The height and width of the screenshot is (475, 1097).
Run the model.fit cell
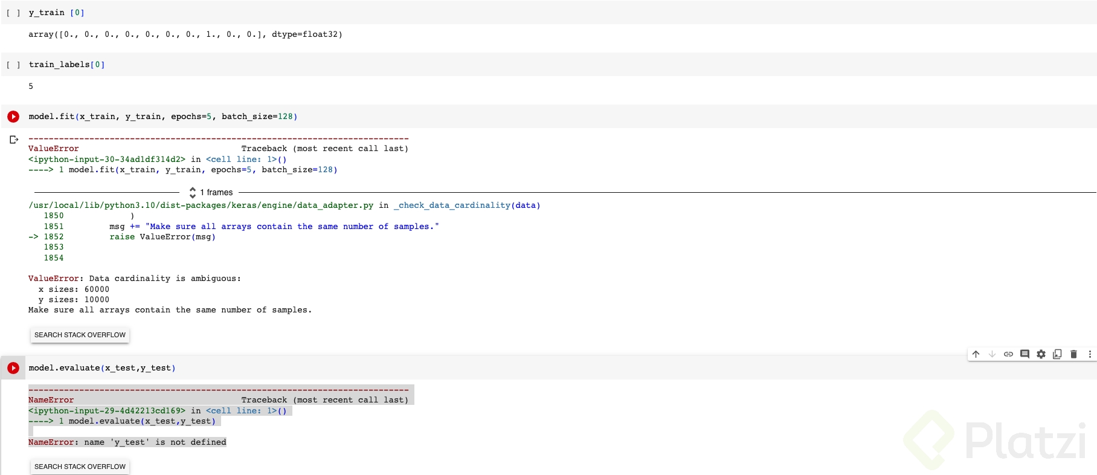pyautogui.click(x=13, y=116)
